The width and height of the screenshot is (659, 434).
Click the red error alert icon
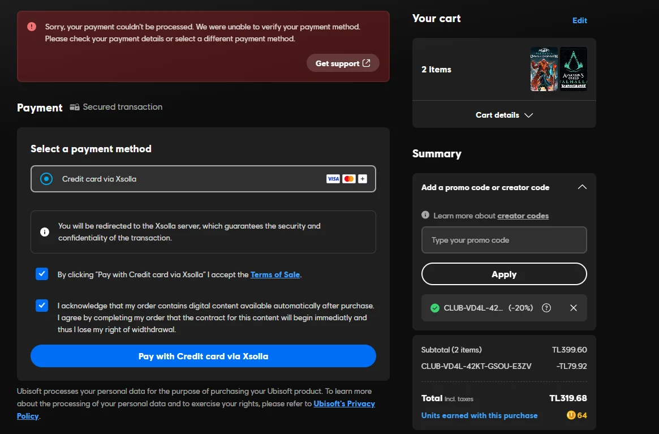click(33, 27)
